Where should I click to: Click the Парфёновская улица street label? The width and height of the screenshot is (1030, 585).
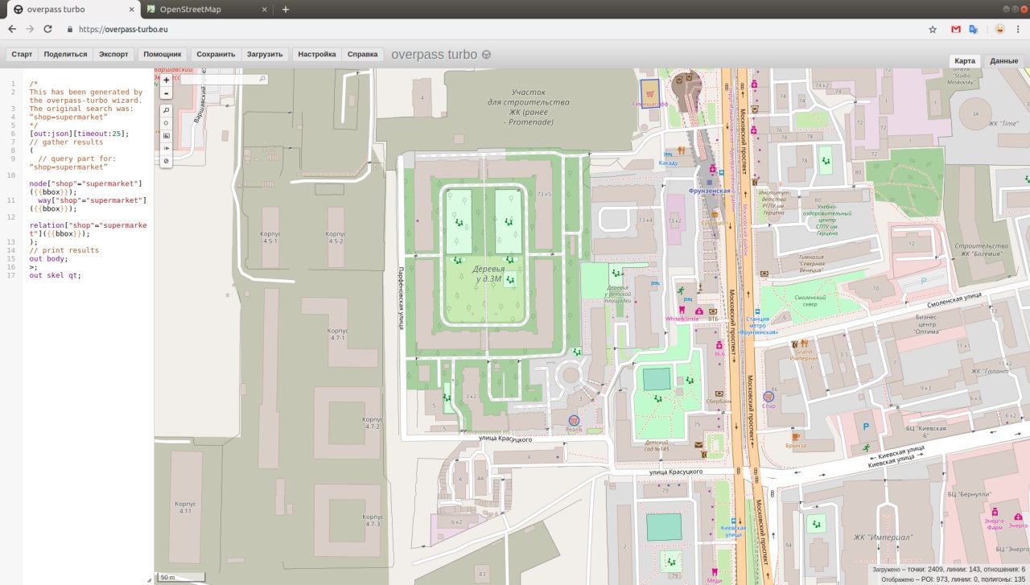[401, 299]
